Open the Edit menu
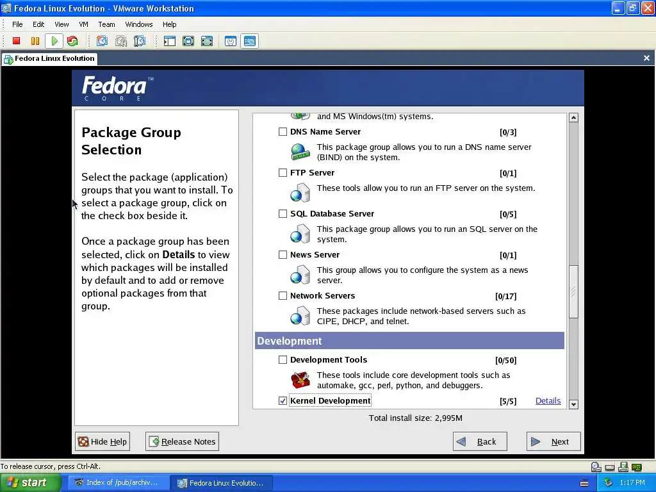The image size is (656, 492). 38,24
